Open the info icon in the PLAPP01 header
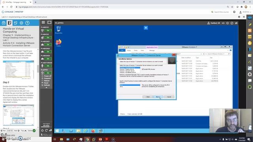253x142 pixels. [x=232, y=23]
